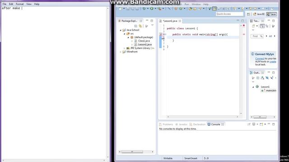Click the Print icon in Eclipse toolbar

pyautogui.click(x=137, y=9)
